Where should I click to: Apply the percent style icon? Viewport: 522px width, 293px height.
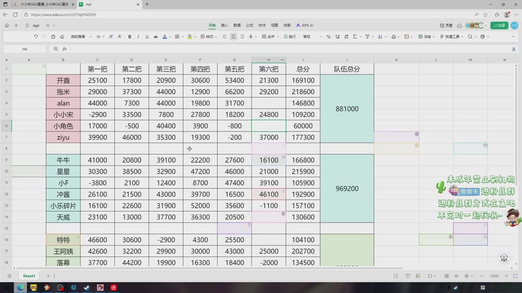click(329, 36)
